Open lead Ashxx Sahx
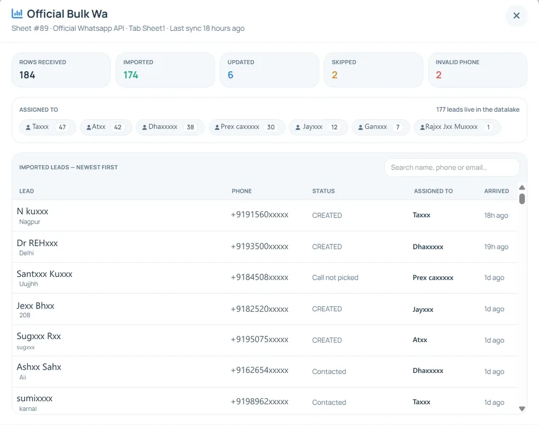The height and width of the screenshot is (428, 539). 264,372
